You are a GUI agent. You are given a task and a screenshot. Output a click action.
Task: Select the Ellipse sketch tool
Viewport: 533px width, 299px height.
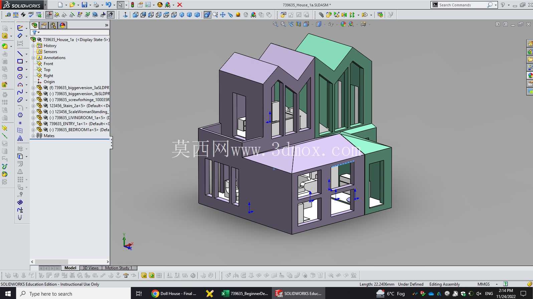[20, 100]
